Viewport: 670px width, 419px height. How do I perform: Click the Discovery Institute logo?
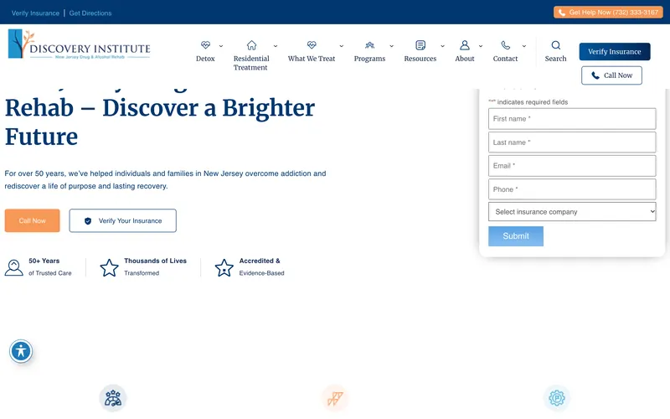80,44
